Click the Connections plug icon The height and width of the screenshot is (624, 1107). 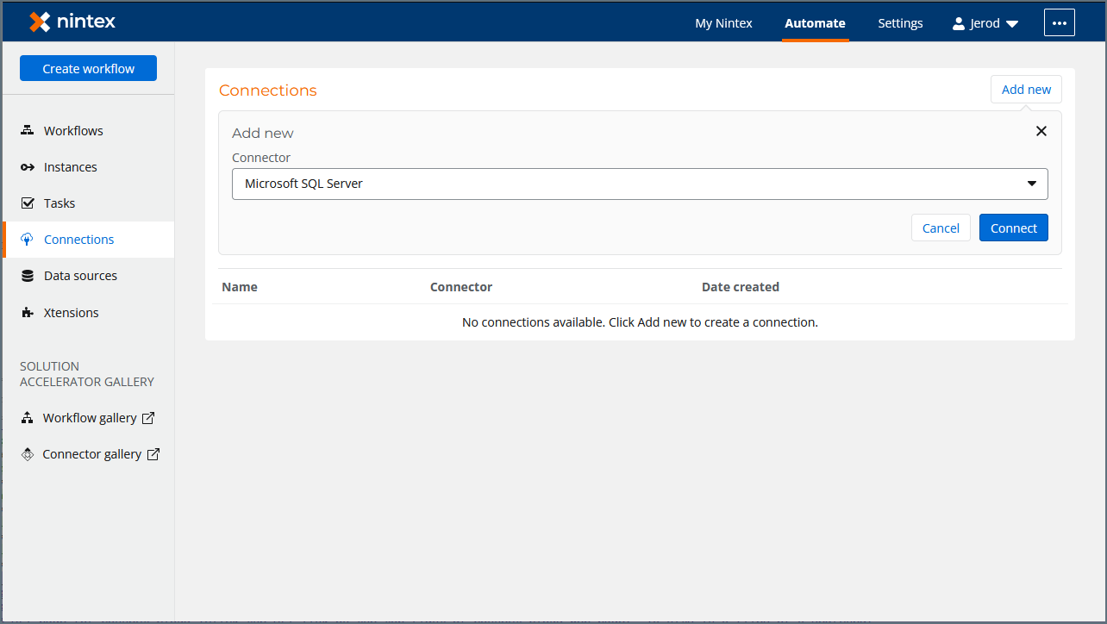click(x=27, y=239)
